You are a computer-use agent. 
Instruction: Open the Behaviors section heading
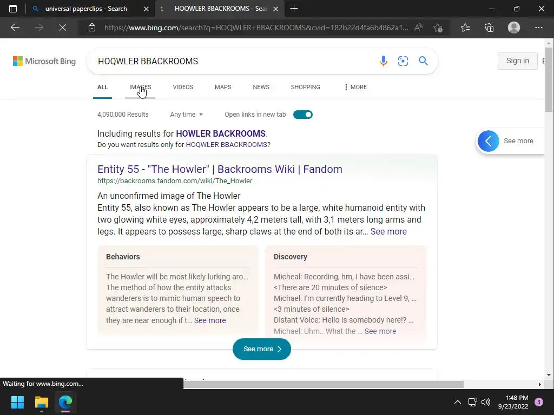point(123,257)
